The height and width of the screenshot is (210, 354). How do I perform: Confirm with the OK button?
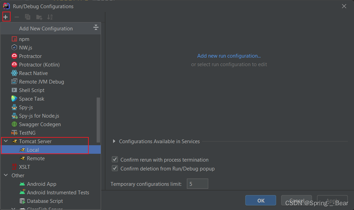coord(261,200)
